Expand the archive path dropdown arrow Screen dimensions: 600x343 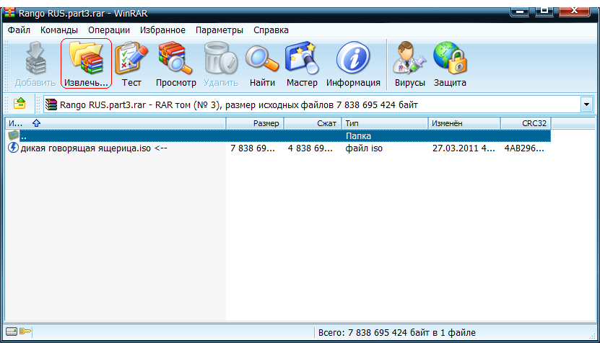click(586, 104)
